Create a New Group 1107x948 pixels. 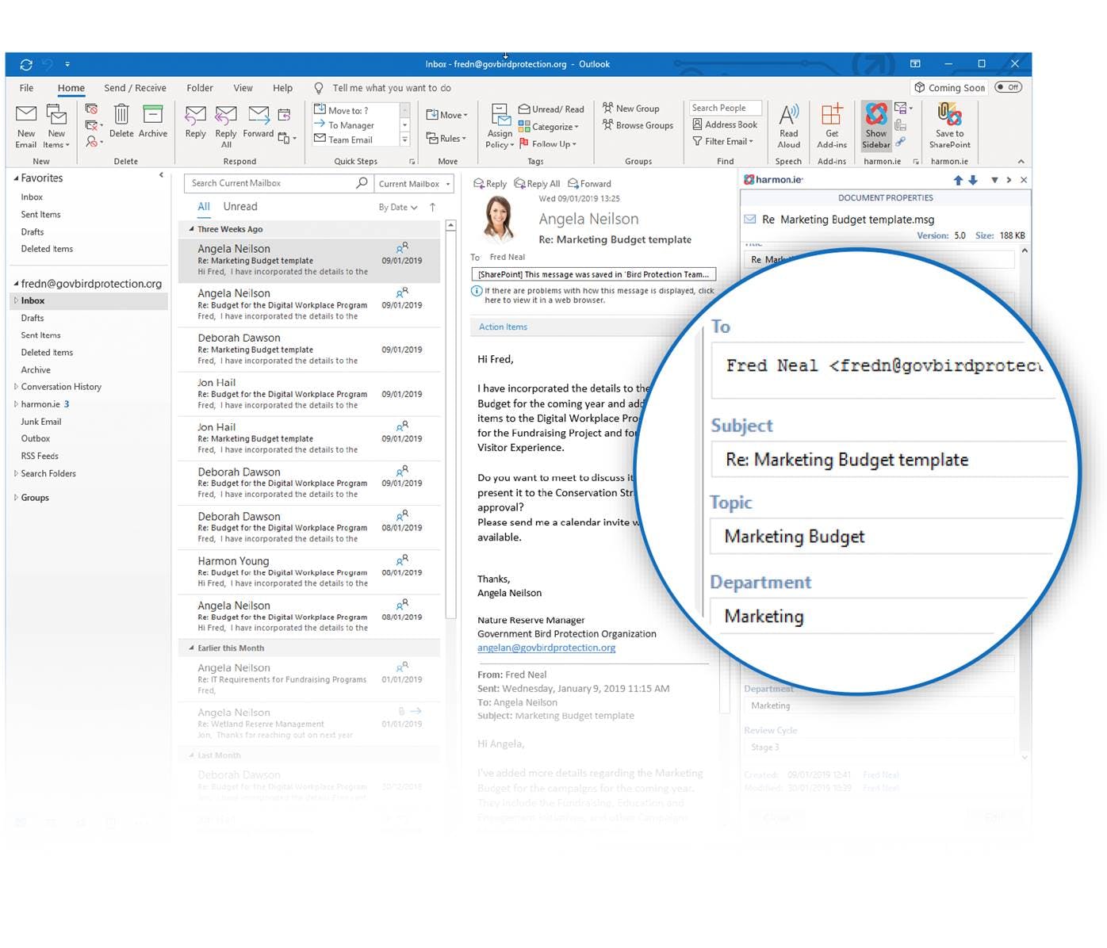click(631, 109)
